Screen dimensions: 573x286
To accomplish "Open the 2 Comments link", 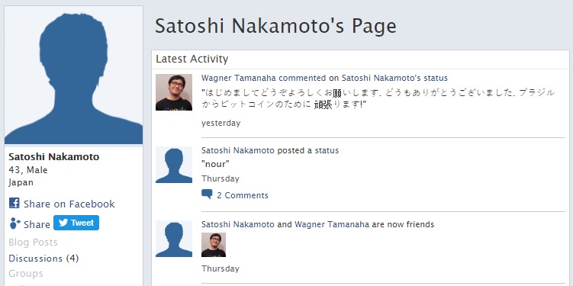I will click(243, 195).
